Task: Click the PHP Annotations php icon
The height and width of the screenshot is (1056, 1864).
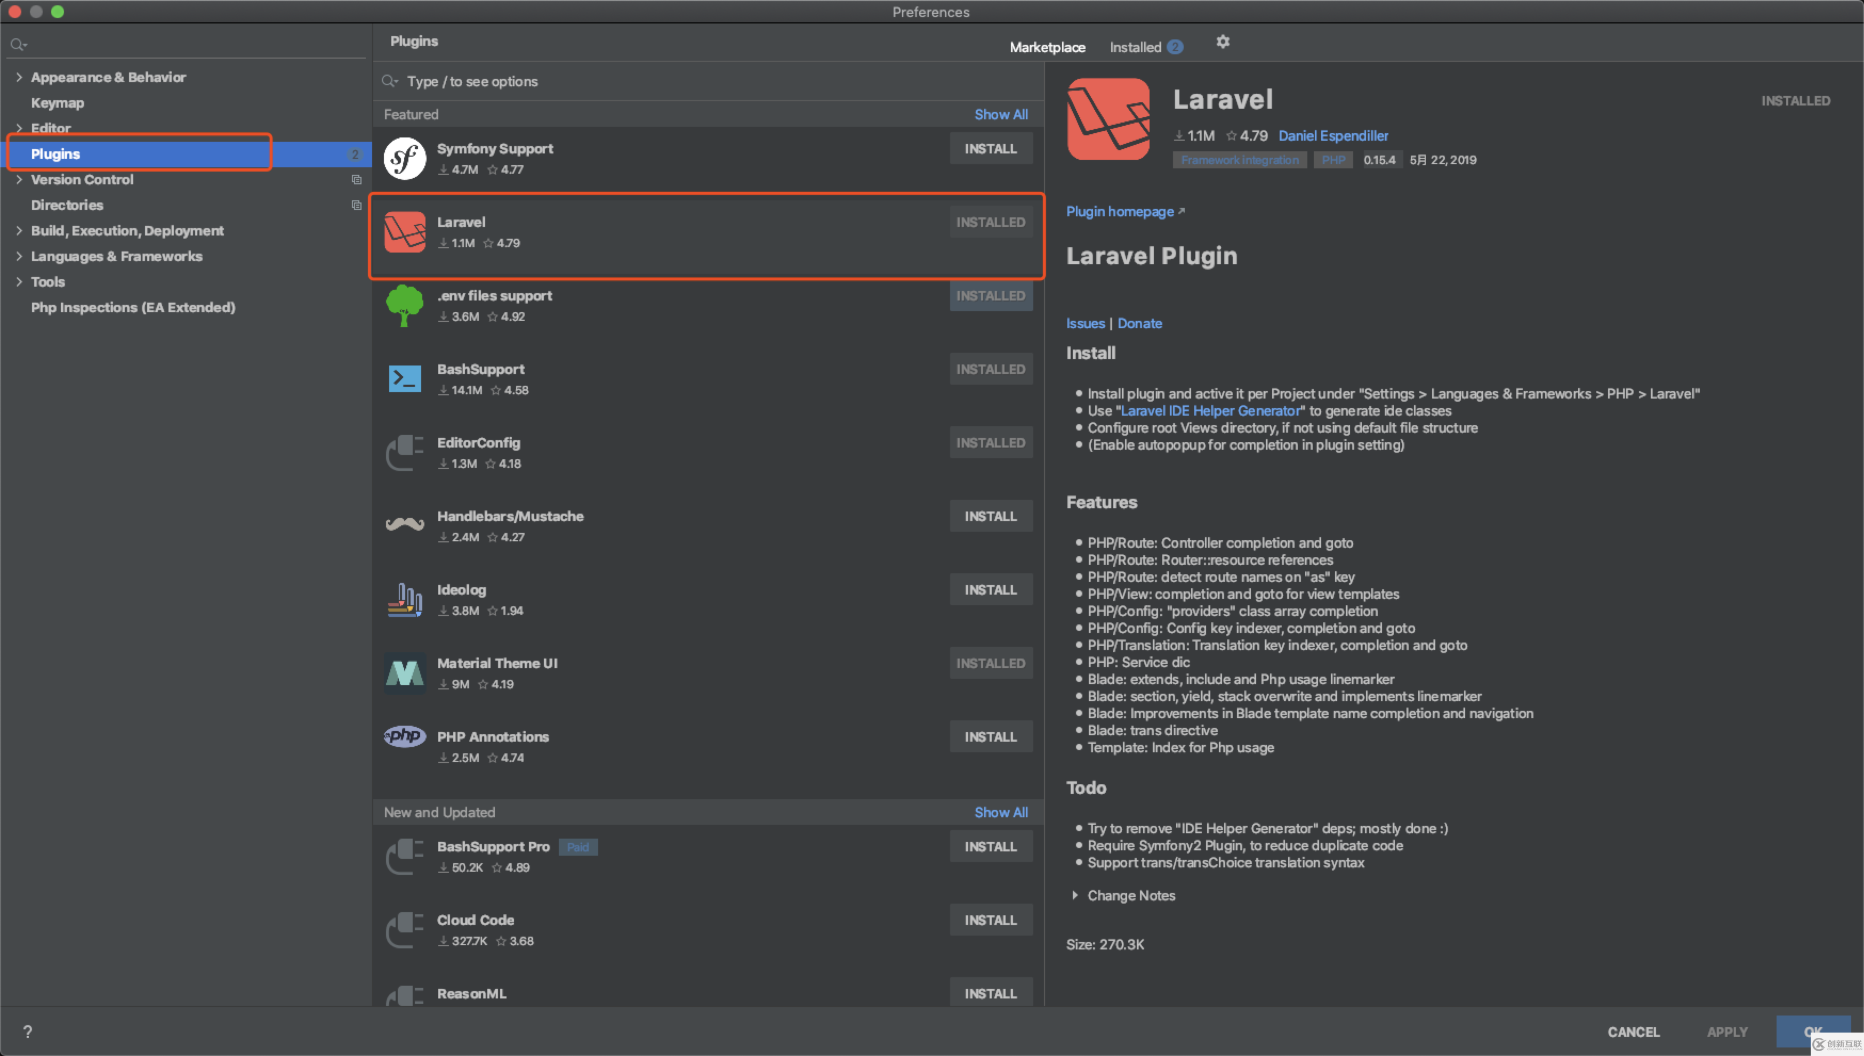Action: [404, 736]
